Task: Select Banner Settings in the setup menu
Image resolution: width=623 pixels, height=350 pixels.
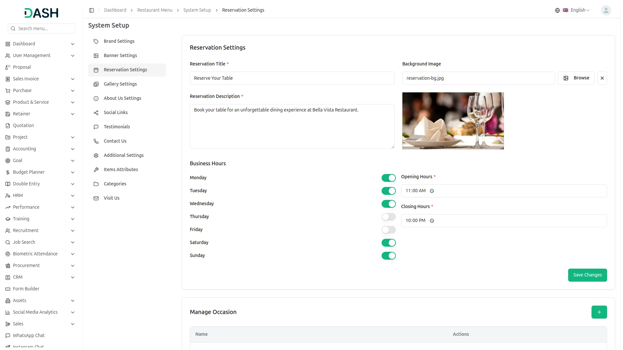Action: [x=120, y=55]
